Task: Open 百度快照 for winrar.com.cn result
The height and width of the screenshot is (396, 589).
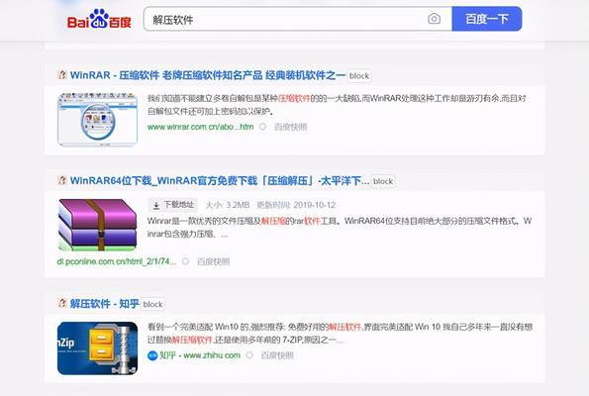Action: [290, 127]
